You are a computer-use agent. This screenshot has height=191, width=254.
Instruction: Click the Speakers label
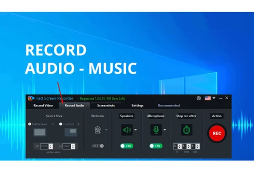126,116
